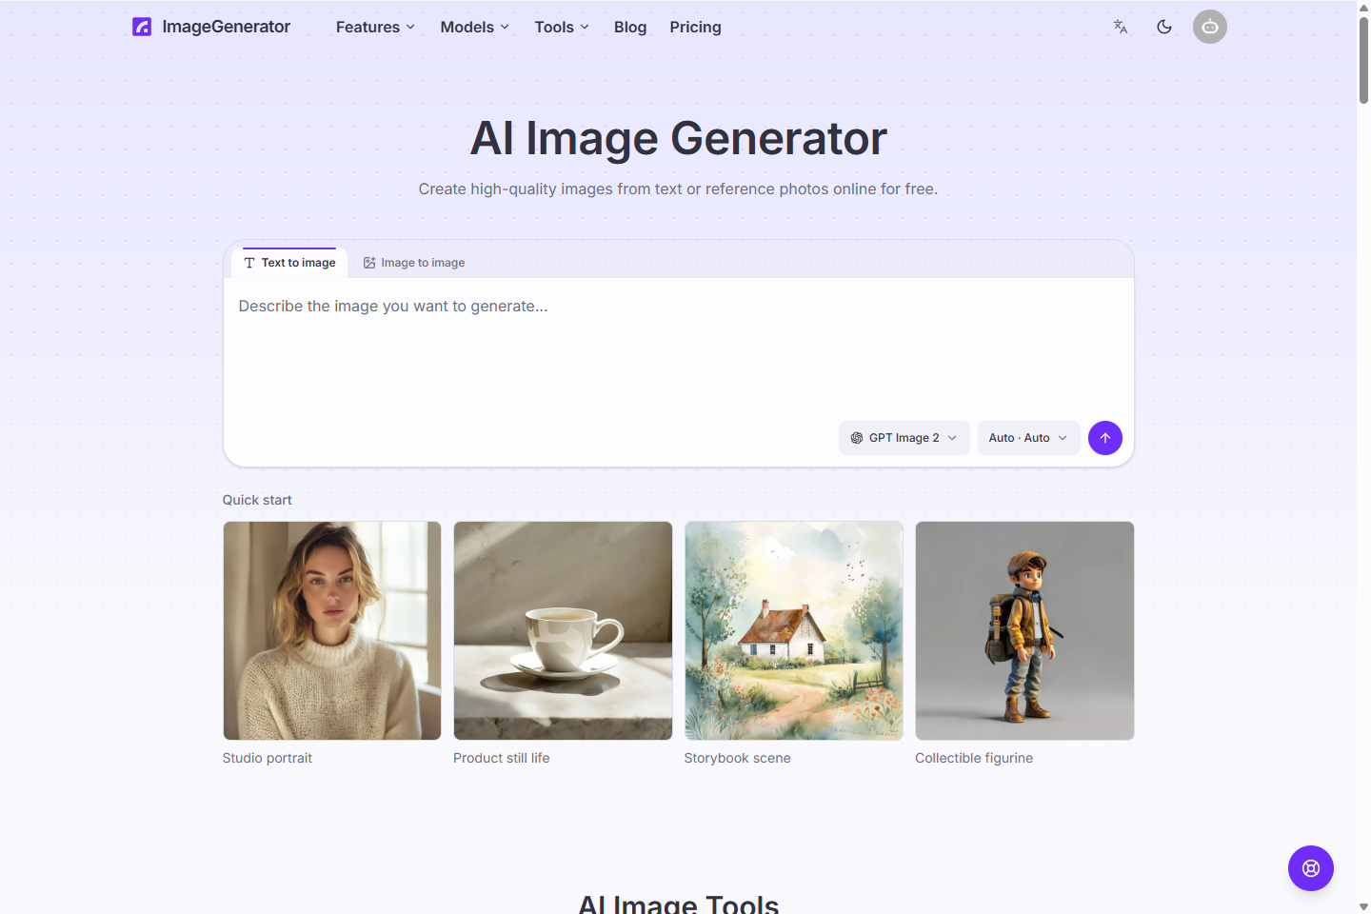The width and height of the screenshot is (1371, 914).
Task: Open the user avatar menu
Action: pos(1210,27)
